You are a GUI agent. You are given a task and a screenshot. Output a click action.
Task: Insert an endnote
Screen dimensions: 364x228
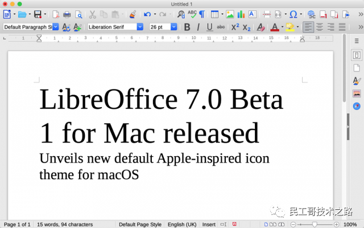334,14
